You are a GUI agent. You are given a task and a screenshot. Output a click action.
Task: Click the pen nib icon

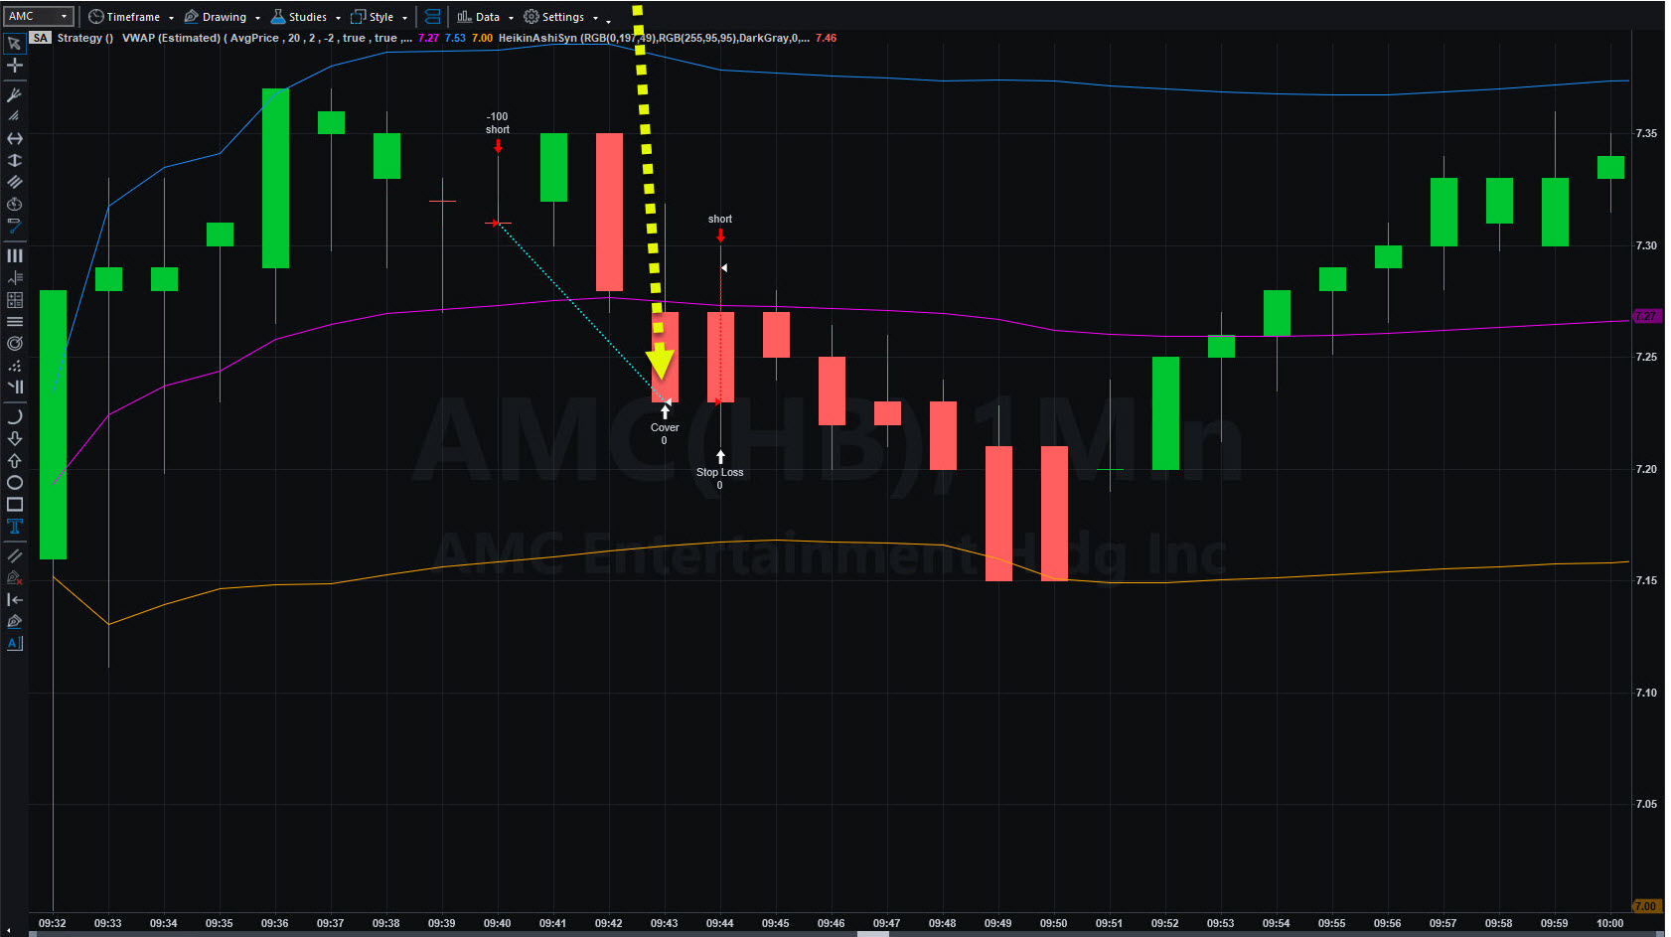(14, 621)
